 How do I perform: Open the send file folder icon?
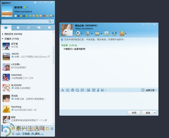tap(97, 34)
